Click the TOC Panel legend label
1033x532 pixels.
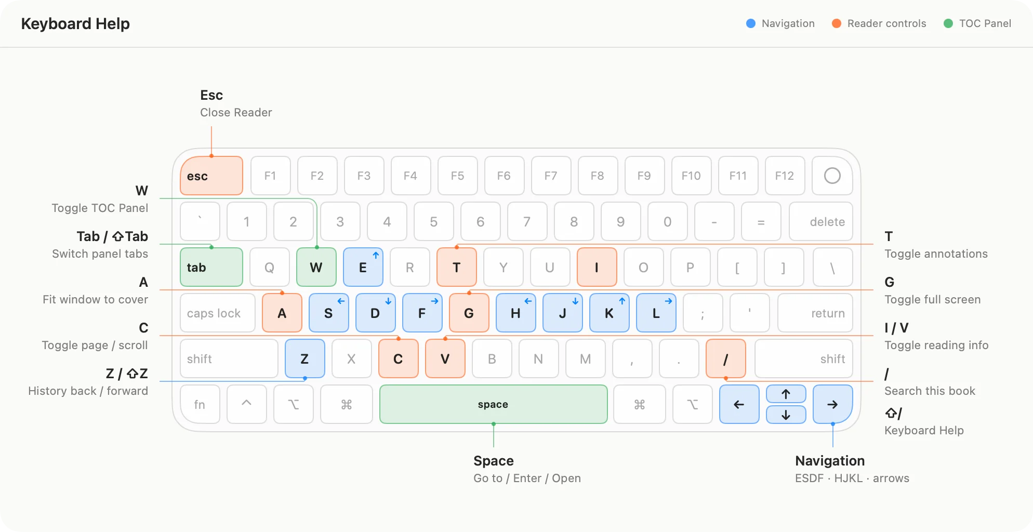point(985,23)
